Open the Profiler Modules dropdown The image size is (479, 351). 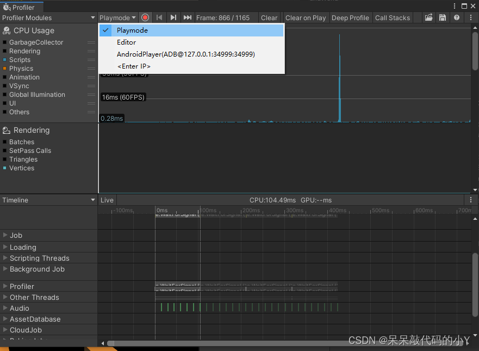pos(48,18)
